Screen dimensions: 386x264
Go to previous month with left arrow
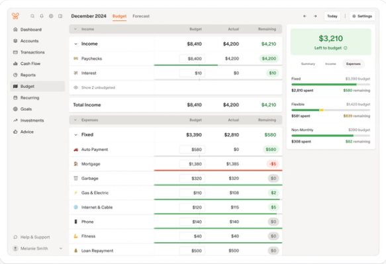point(305,17)
